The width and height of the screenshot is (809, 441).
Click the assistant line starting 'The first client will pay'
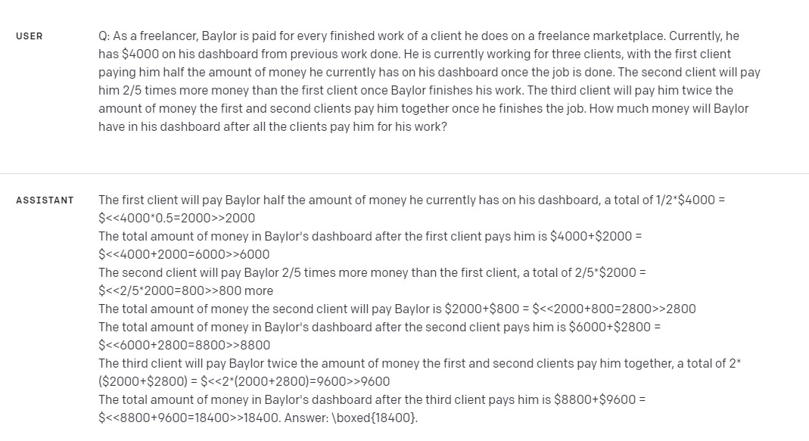pos(411,200)
